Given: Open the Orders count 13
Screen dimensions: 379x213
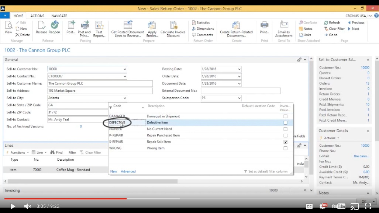Looking at the screenshot, I should [368, 83].
